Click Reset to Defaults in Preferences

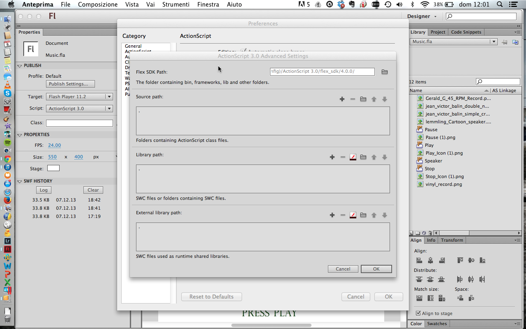point(212,297)
